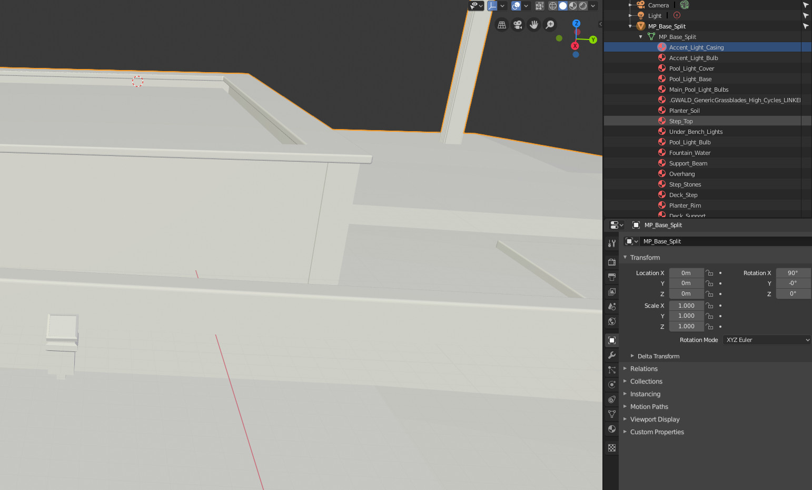
Task: Open the Material properties tab
Action: coord(611,429)
